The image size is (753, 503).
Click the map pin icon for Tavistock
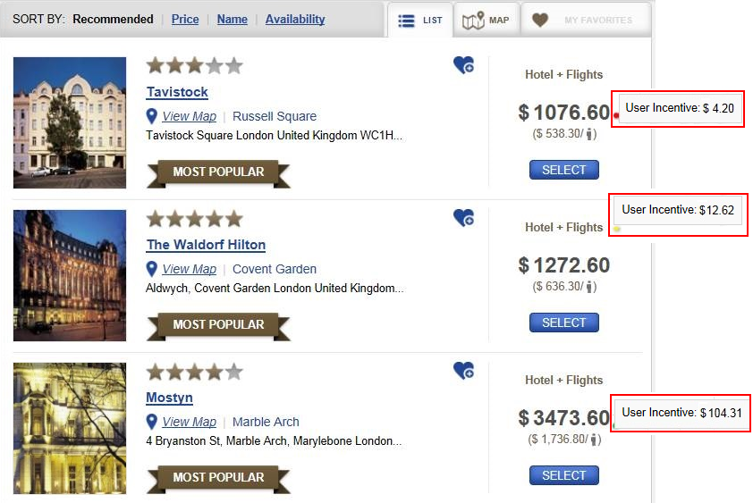(x=151, y=116)
